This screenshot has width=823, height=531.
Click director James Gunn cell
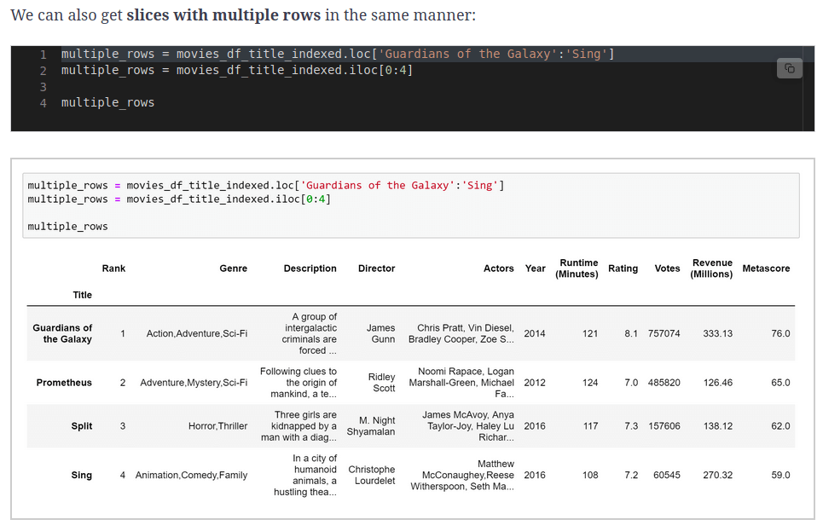380,334
